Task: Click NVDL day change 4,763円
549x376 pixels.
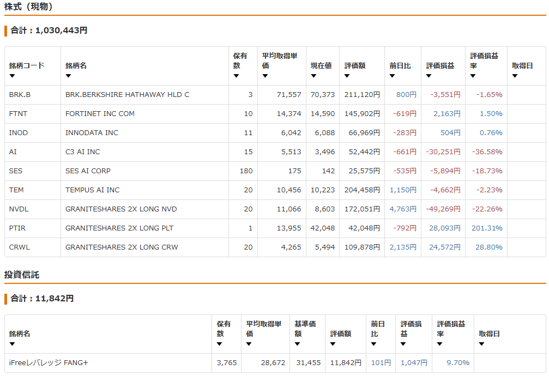Action: pos(403,209)
